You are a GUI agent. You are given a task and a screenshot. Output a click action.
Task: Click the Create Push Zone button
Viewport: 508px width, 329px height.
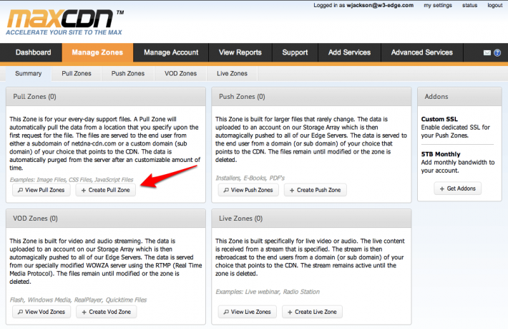point(316,190)
